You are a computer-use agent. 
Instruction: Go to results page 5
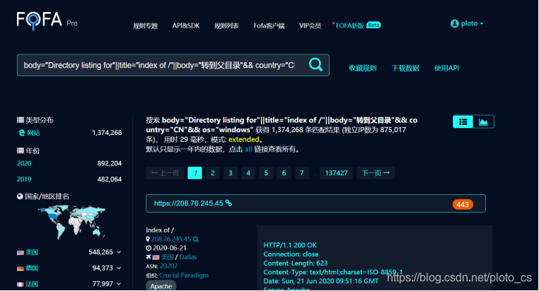(x=266, y=173)
